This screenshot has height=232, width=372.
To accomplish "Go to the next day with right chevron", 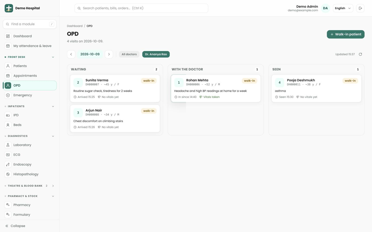I will 109,54.
